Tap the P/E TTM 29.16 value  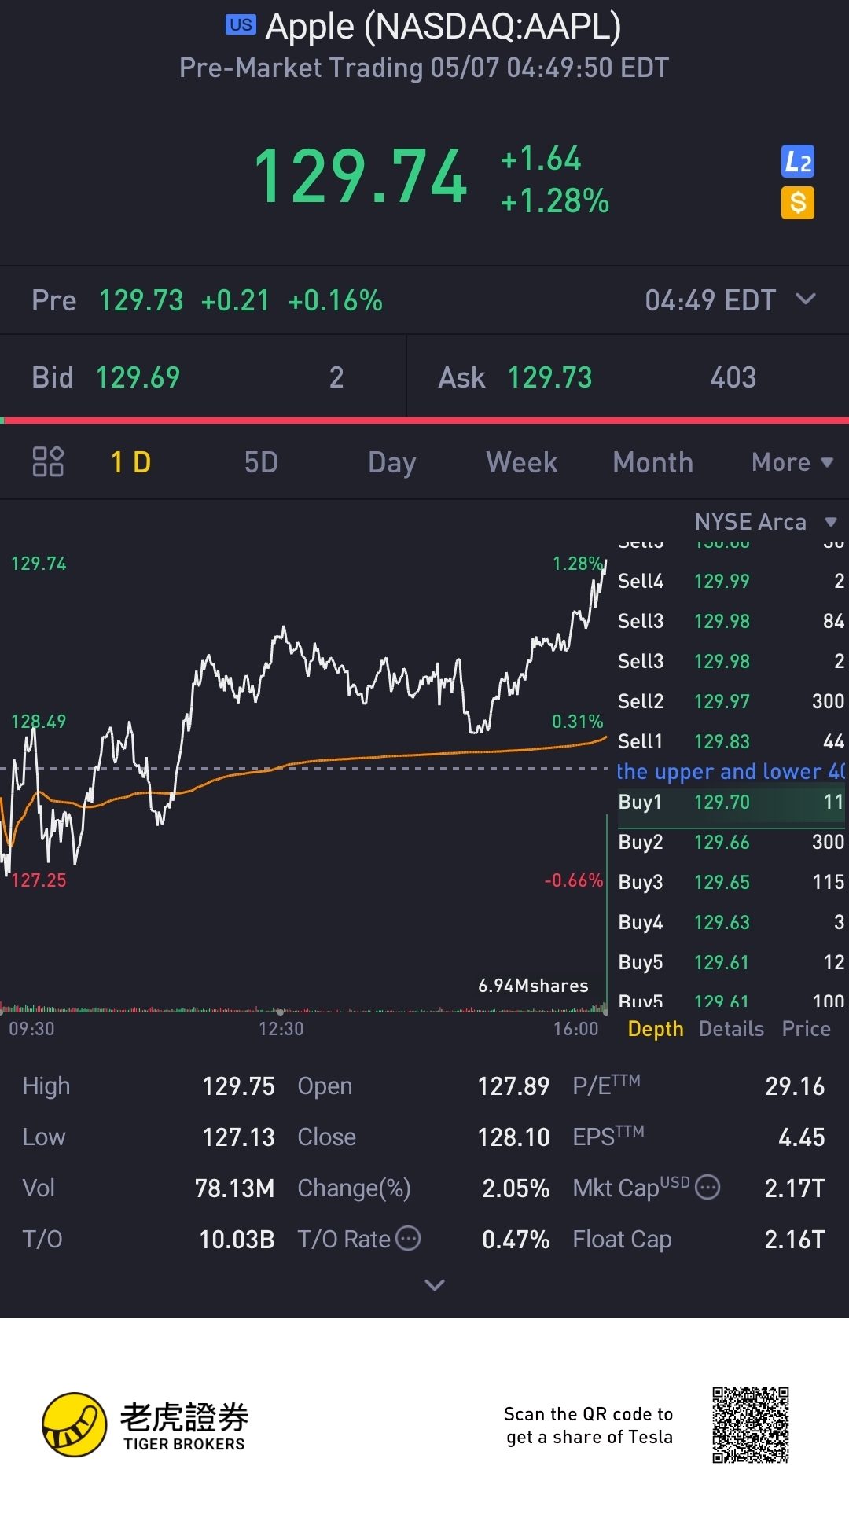[x=795, y=1086]
